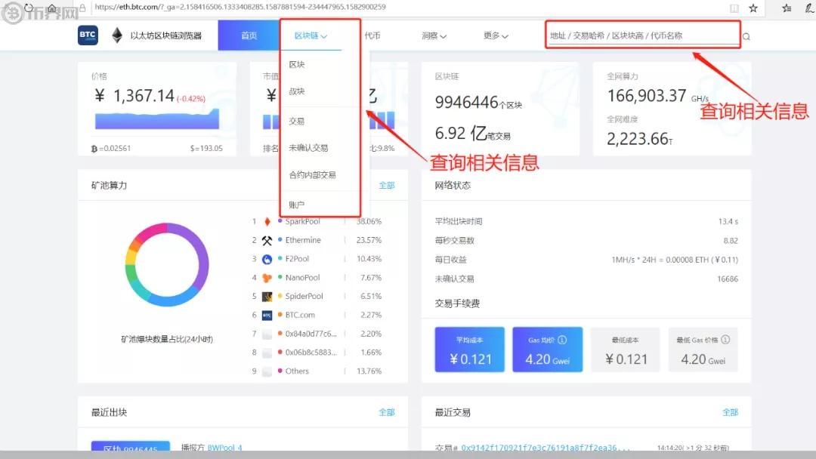Click the NanoPool row label
Image resolution: width=816 pixels, height=459 pixels.
[x=302, y=278]
